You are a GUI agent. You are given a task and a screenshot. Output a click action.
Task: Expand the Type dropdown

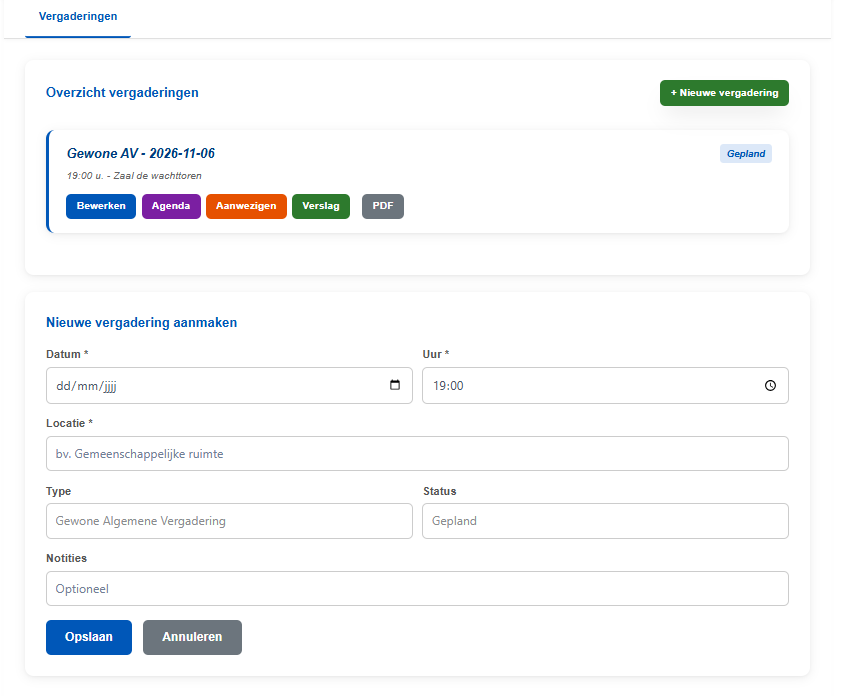(x=229, y=521)
